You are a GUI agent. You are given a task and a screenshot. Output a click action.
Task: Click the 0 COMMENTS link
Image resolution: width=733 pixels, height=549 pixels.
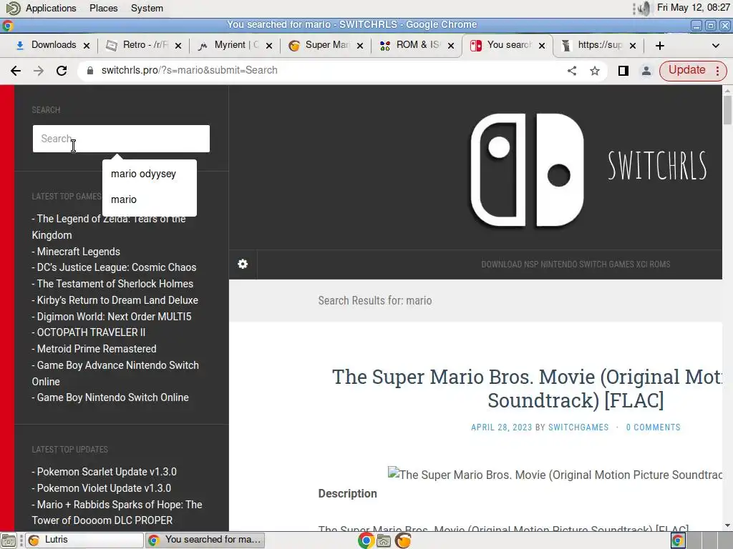click(x=653, y=427)
